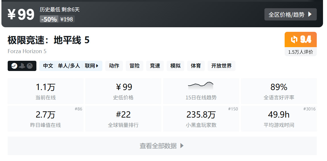Click the Steam platform icon
The height and width of the screenshot is (161, 327).
14,66
